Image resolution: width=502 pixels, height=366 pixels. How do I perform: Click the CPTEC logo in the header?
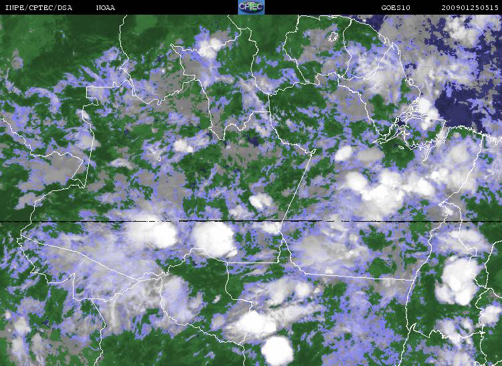[x=251, y=7]
